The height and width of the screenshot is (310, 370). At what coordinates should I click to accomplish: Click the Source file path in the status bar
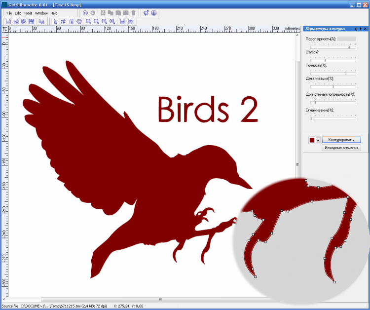tap(54, 306)
